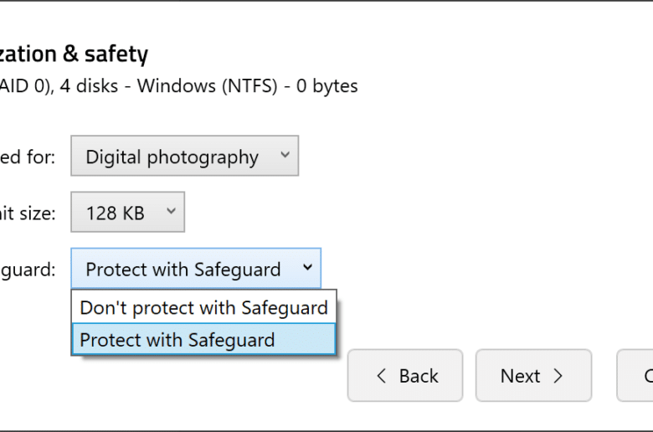
Task: Click the "ed for:" field label
Action: (x=28, y=157)
